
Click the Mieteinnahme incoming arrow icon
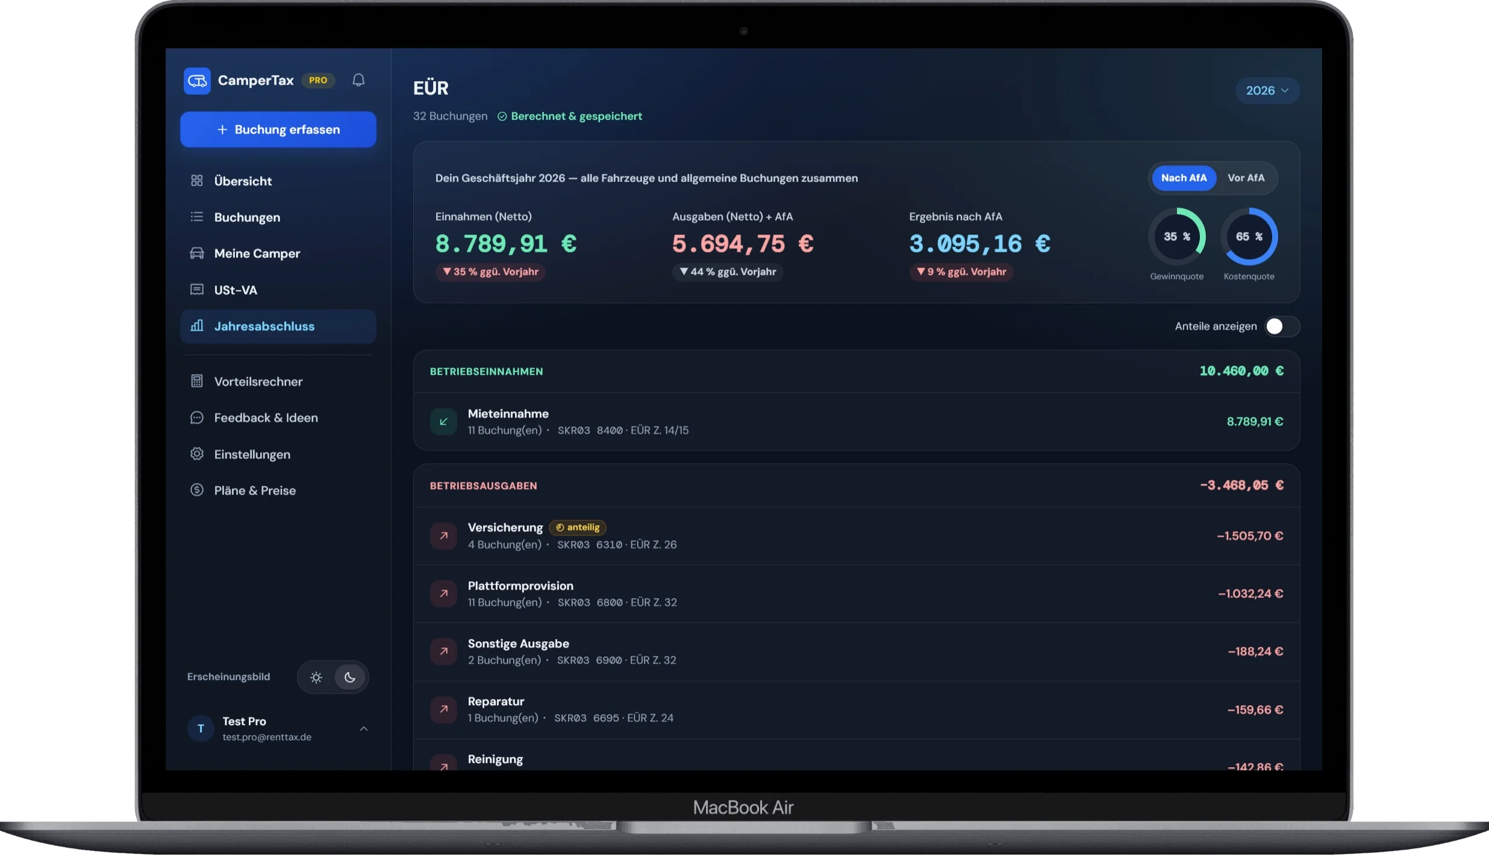[443, 421]
